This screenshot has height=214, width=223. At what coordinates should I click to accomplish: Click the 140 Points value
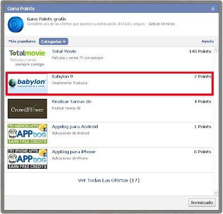(200, 51)
